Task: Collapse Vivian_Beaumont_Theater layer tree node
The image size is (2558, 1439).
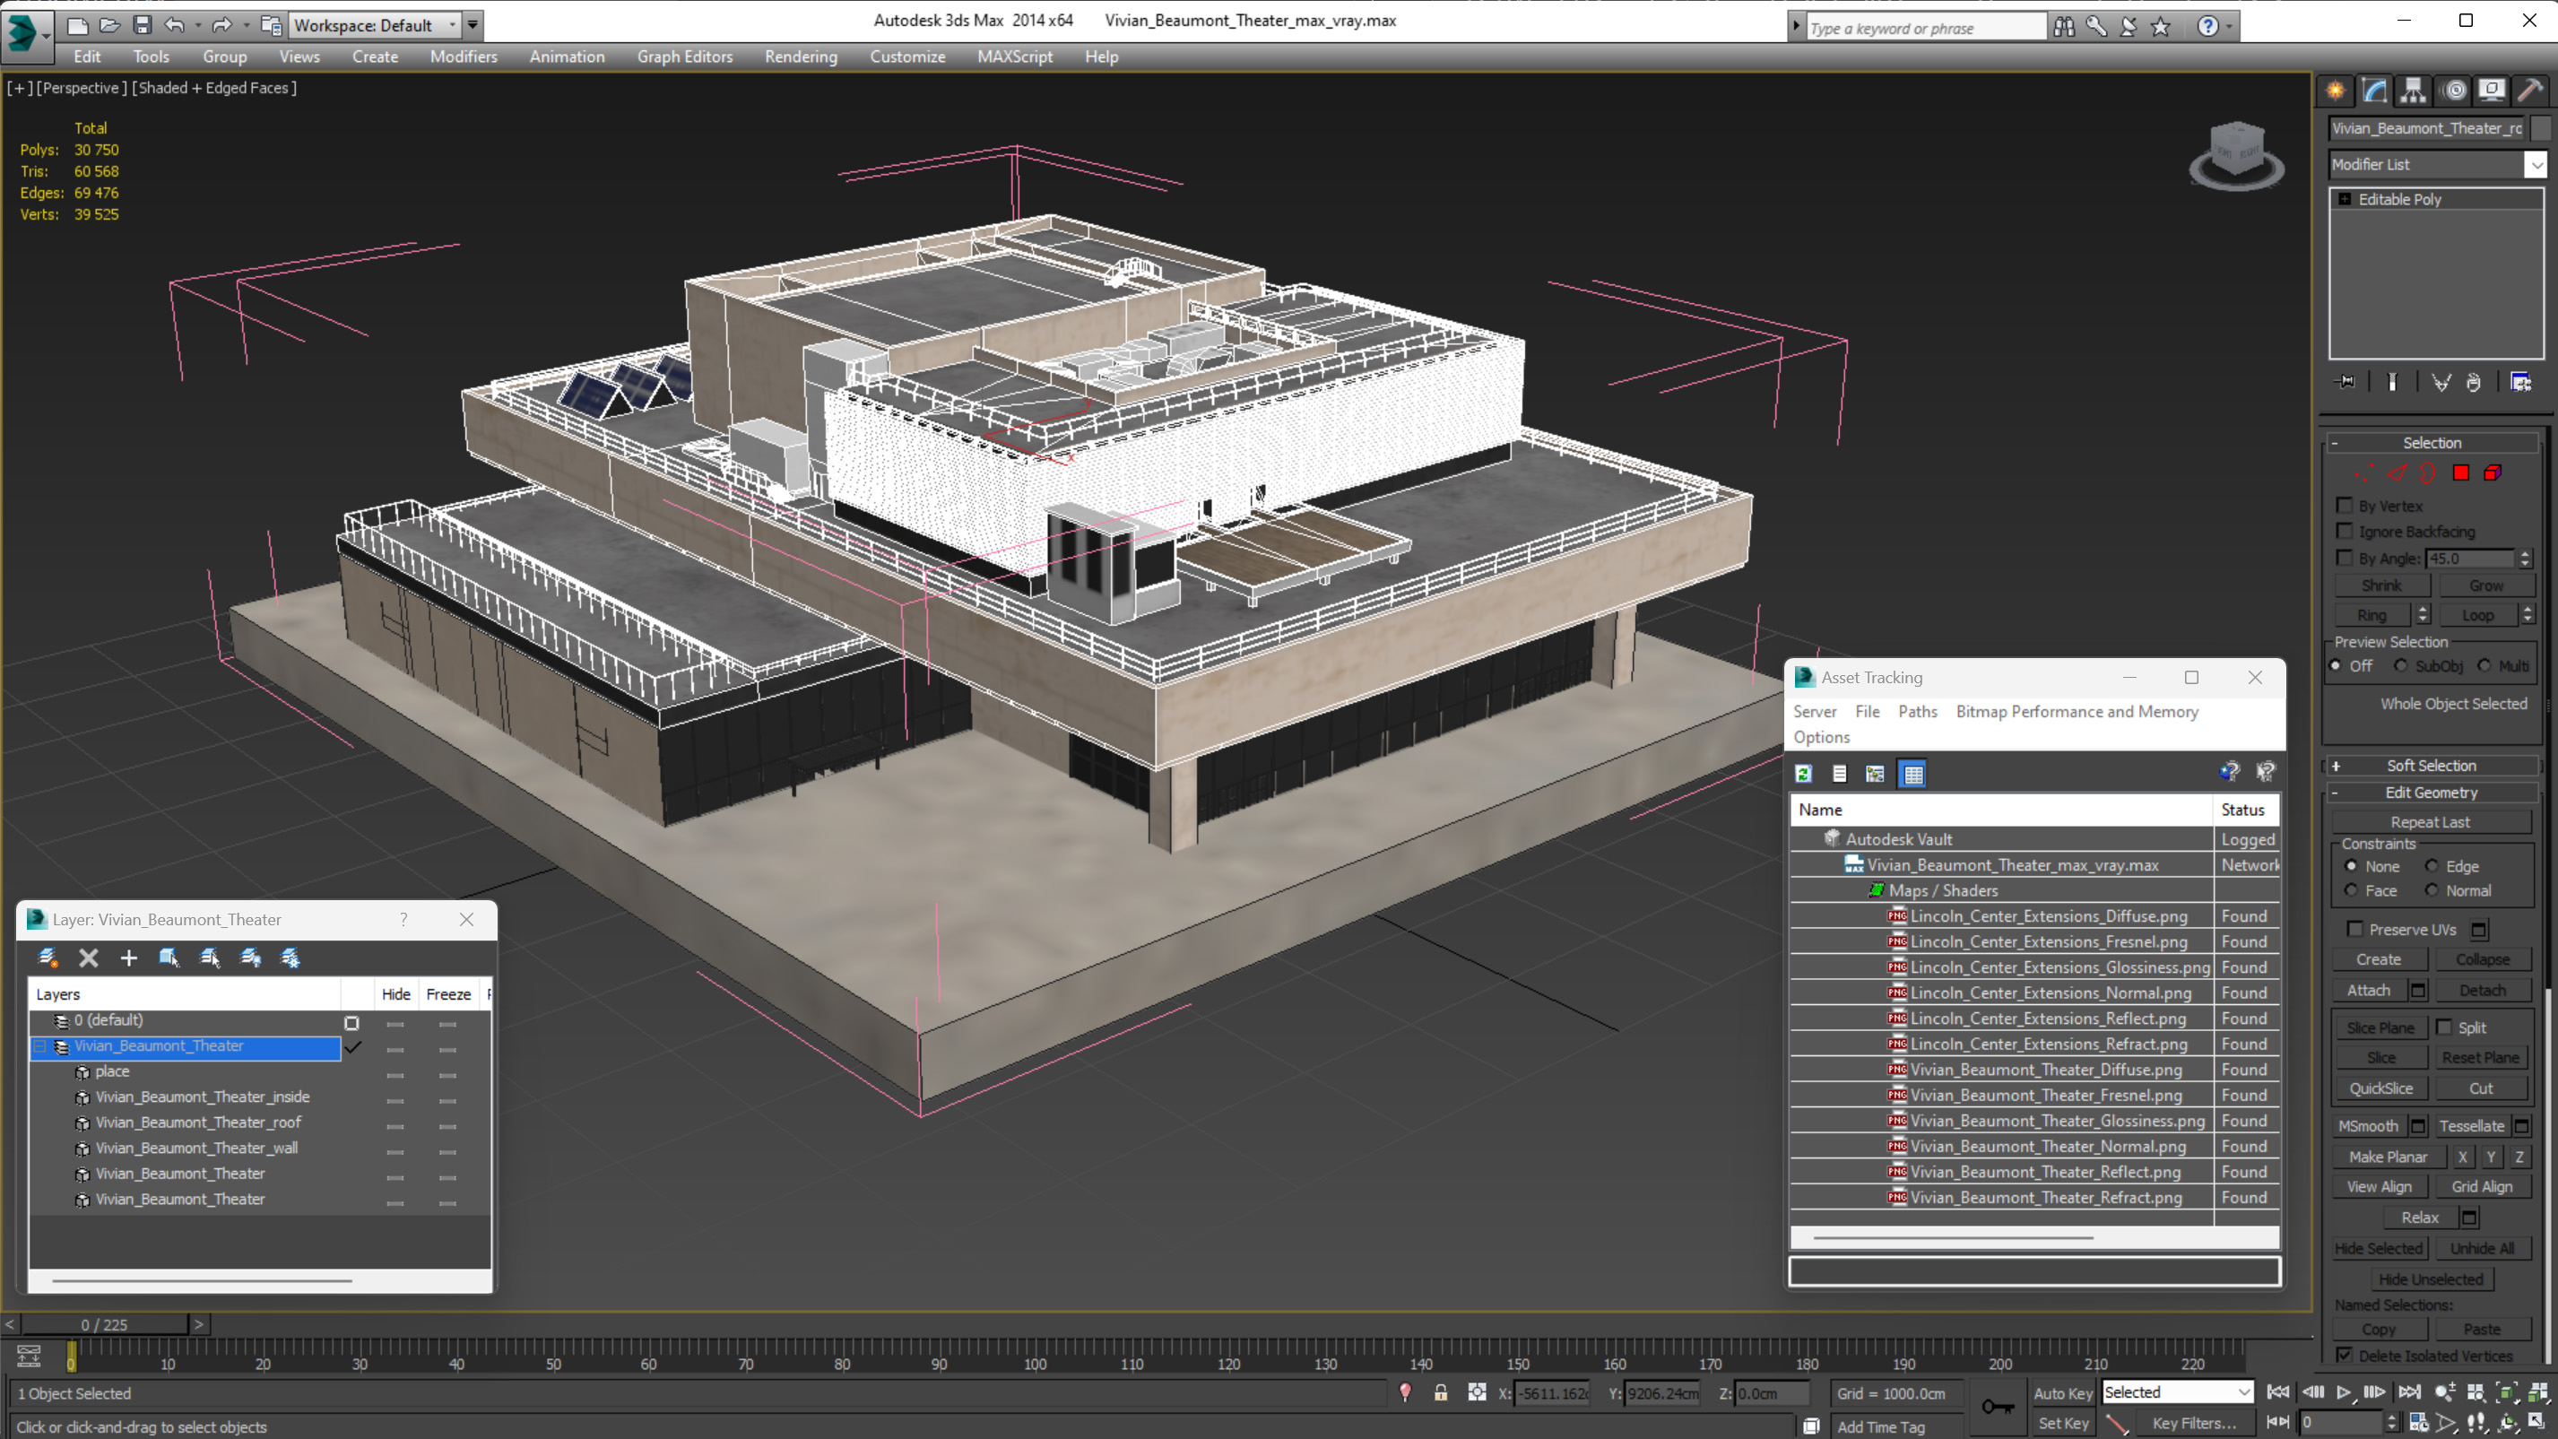Action: (x=40, y=1045)
